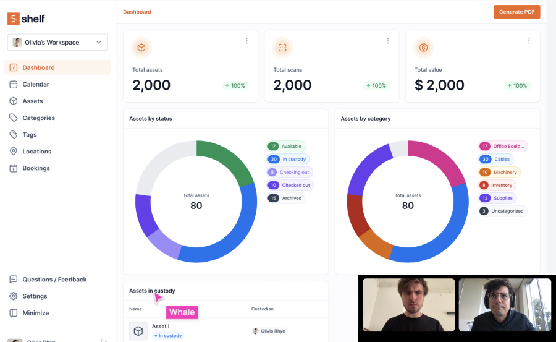The height and width of the screenshot is (342, 556).
Task: Click the Shelf logo
Action: 26,19
